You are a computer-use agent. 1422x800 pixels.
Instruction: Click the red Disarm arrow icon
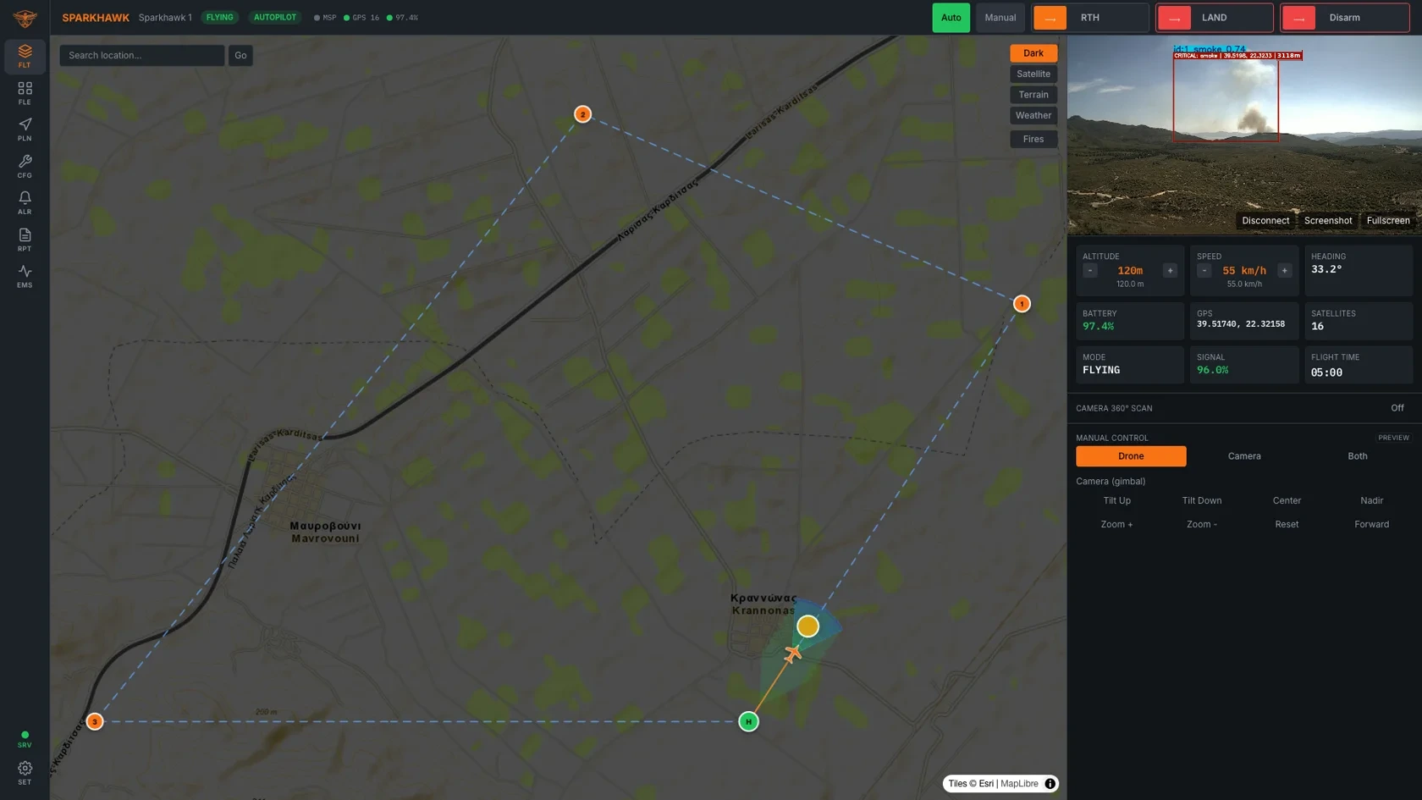[1298, 18]
